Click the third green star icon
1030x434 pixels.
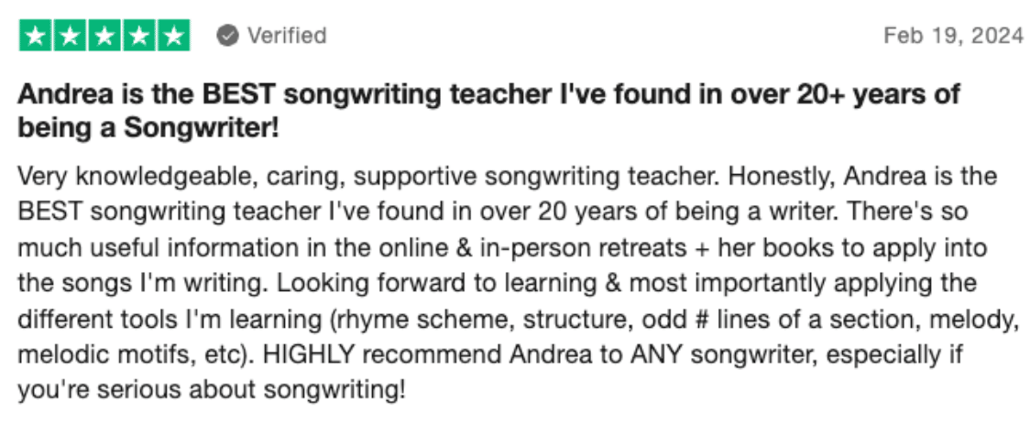pos(104,36)
